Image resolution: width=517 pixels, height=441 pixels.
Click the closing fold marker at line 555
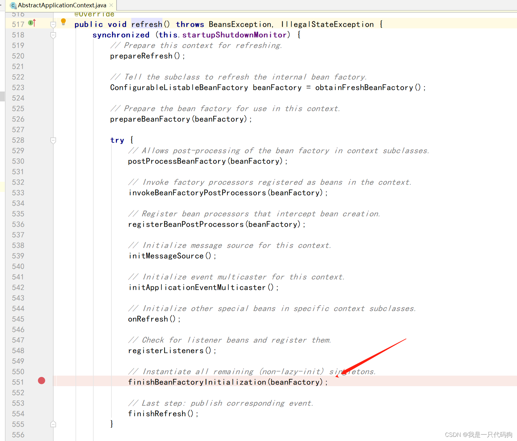(x=53, y=424)
